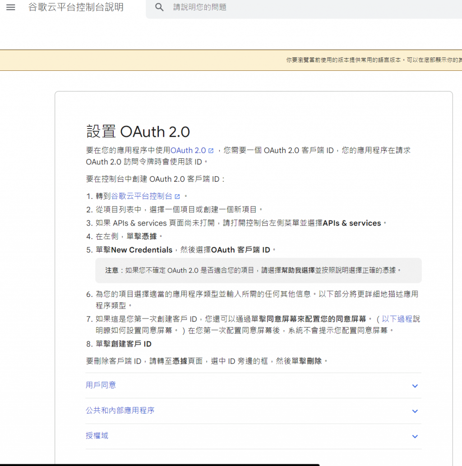The height and width of the screenshot is (466, 462).
Task: Click bold New Credentials in step 5
Action: (142, 250)
